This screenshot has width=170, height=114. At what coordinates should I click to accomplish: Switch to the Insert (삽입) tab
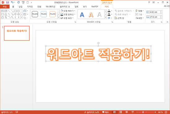[20, 6]
